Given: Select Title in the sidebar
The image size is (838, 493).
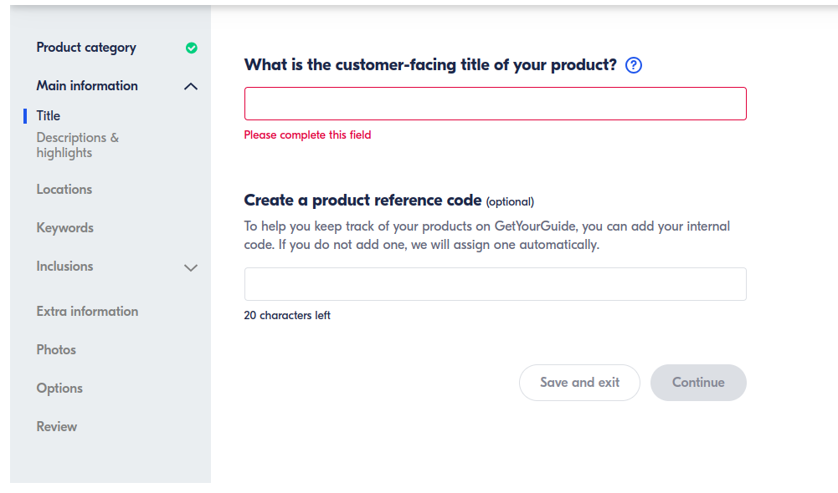Looking at the screenshot, I should (49, 116).
